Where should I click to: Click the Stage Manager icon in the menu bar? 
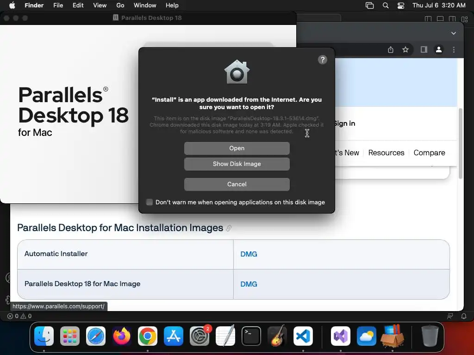[x=369, y=5]
